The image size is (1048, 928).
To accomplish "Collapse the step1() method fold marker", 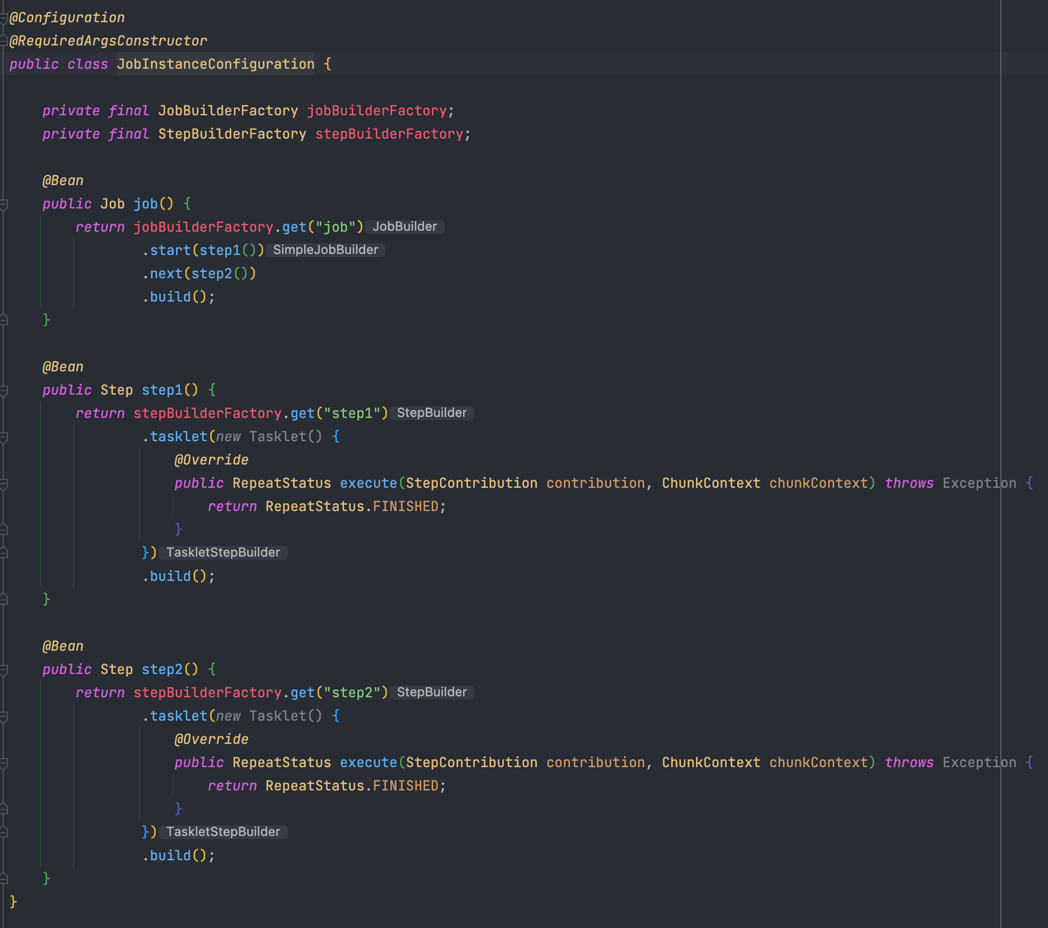I will coord(4,390).
